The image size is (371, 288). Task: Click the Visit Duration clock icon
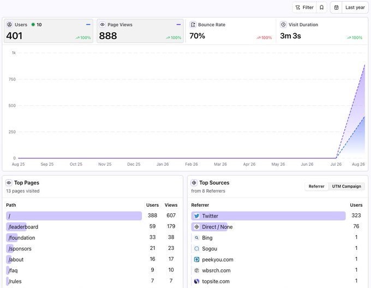[284, 25]
